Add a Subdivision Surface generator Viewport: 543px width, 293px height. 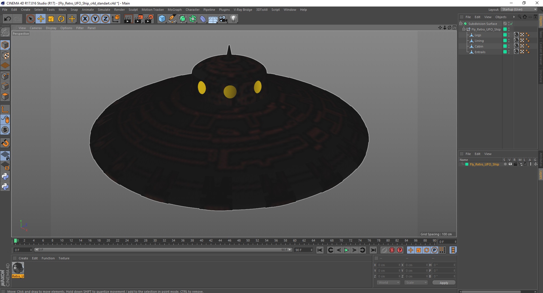[183, 19]
